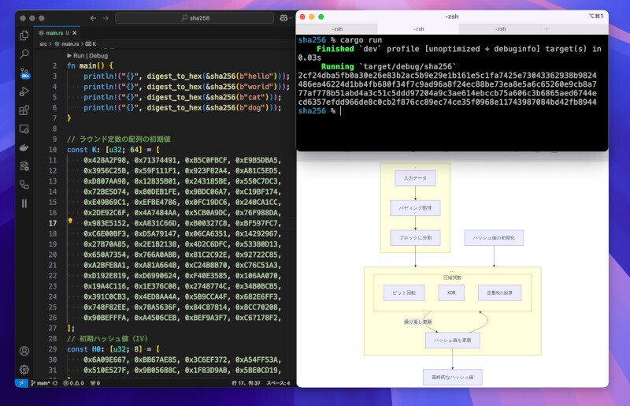Click the Manage gear icon
This screenshot has width=630, height=406.
click(24, 369)
